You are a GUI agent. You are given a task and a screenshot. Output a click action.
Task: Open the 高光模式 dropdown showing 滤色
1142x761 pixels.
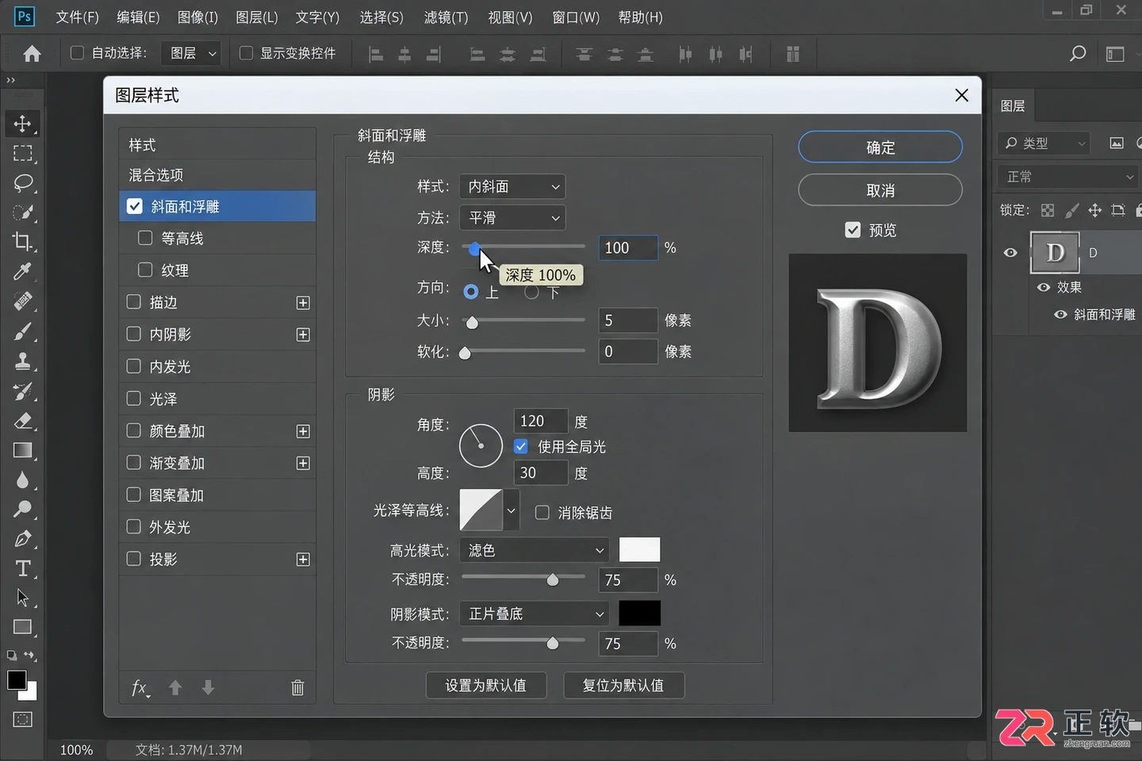coord(534,550)
